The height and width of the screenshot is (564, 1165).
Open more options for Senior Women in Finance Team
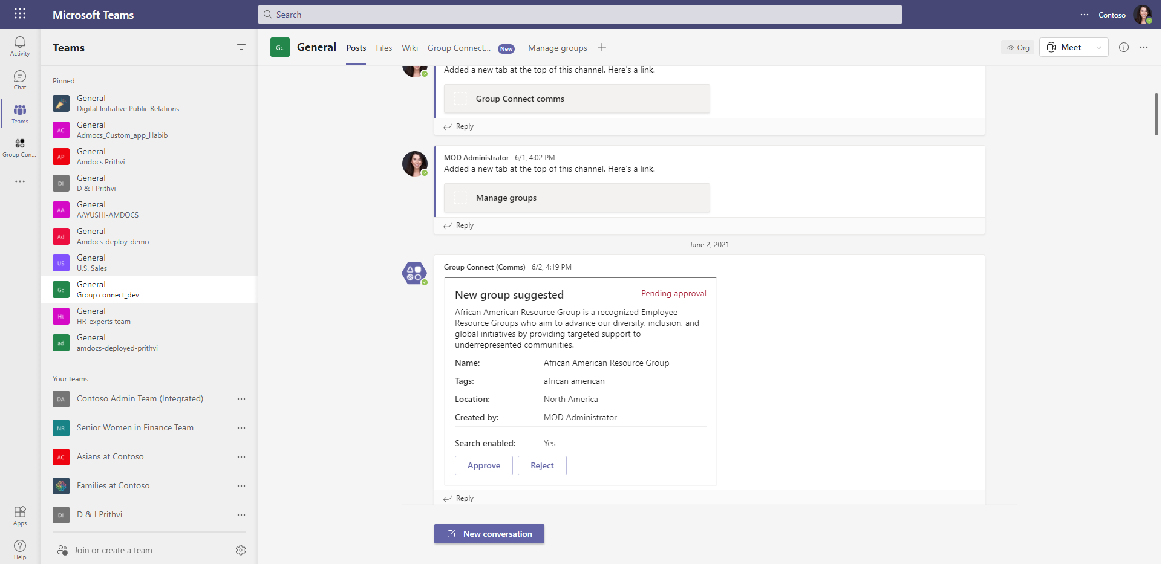click(241, 428)
